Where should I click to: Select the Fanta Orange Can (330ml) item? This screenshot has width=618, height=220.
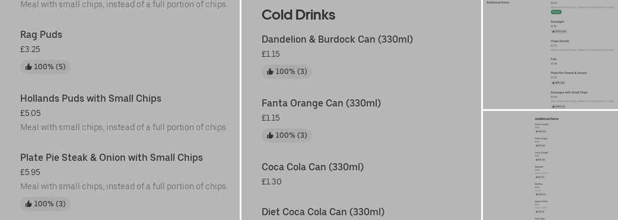[321, 103]
